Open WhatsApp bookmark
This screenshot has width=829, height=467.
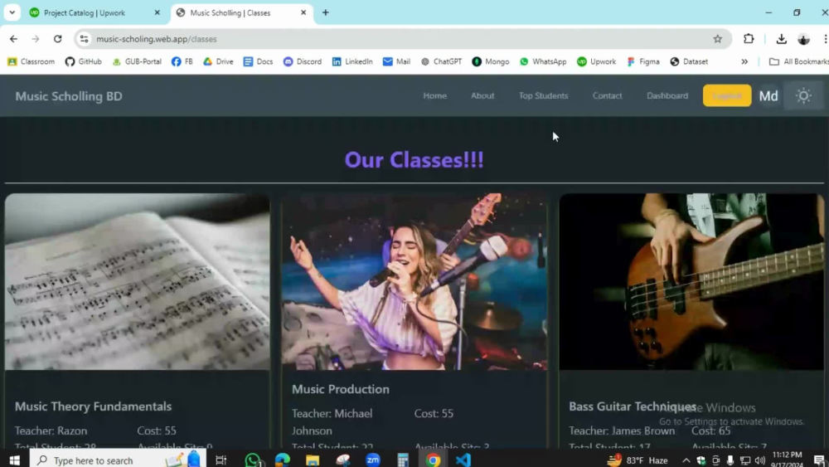[543, 62]
